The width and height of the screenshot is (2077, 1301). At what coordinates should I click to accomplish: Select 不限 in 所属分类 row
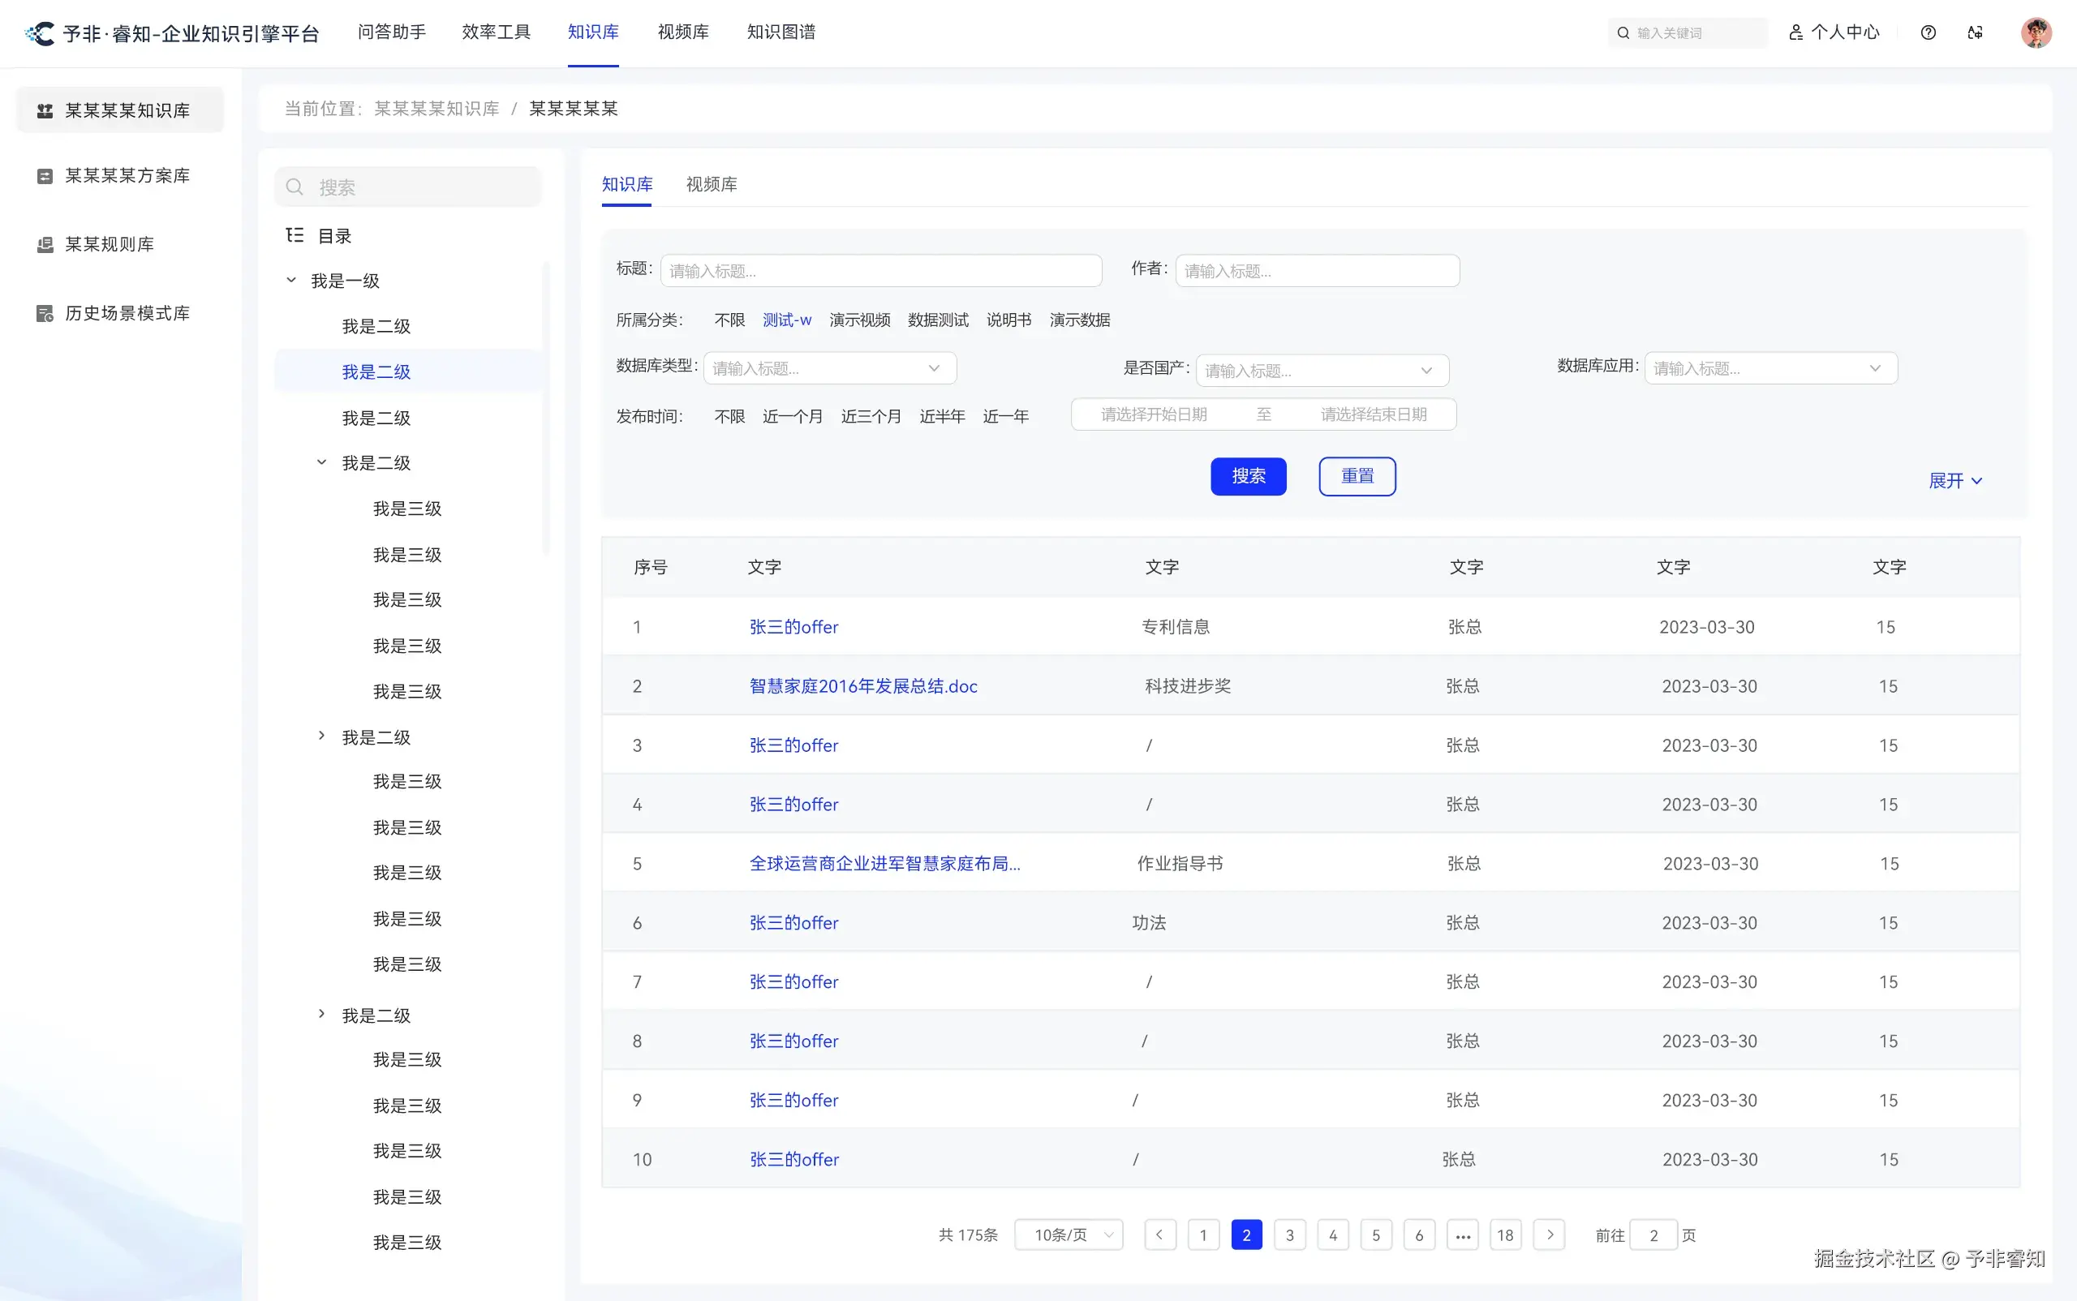click(x=729, y=320)
